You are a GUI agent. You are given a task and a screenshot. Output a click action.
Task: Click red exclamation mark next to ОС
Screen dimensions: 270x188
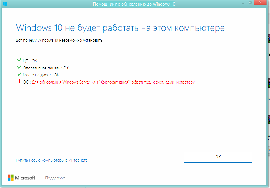pyautogui.click(x=19, y=82)
